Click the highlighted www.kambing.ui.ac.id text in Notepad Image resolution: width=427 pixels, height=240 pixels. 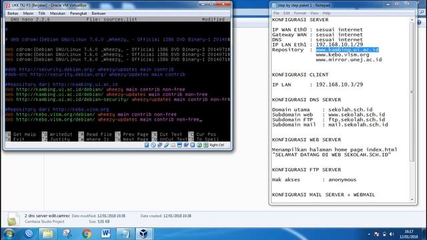click(x=347, y=49)
